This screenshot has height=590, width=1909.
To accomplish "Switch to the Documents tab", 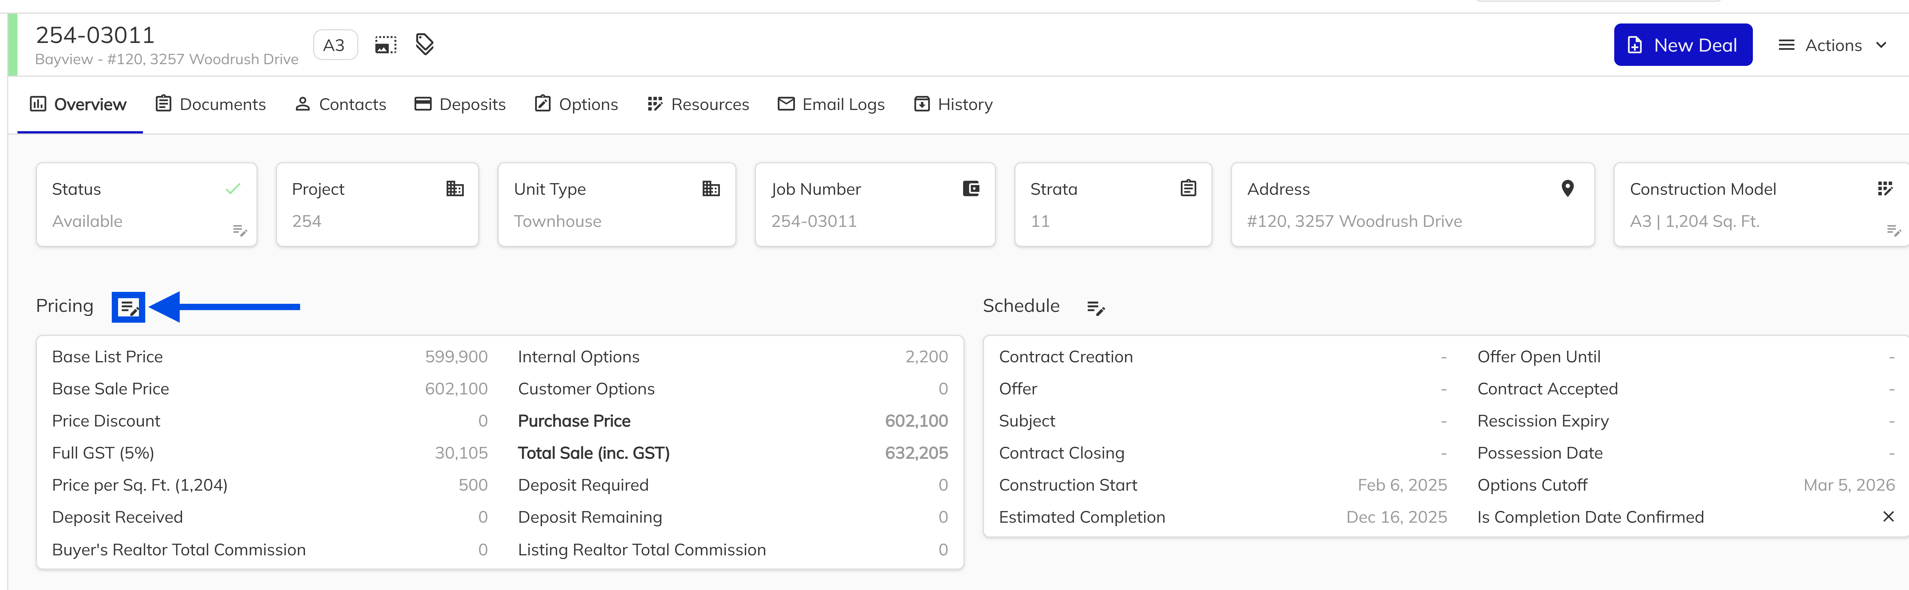I will [211, 104].
